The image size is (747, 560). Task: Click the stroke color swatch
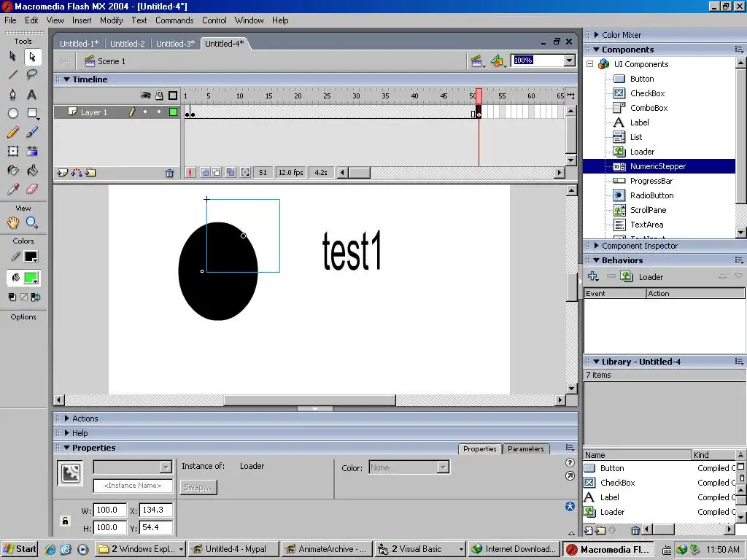pyautogui.click(x=31, y=257)
